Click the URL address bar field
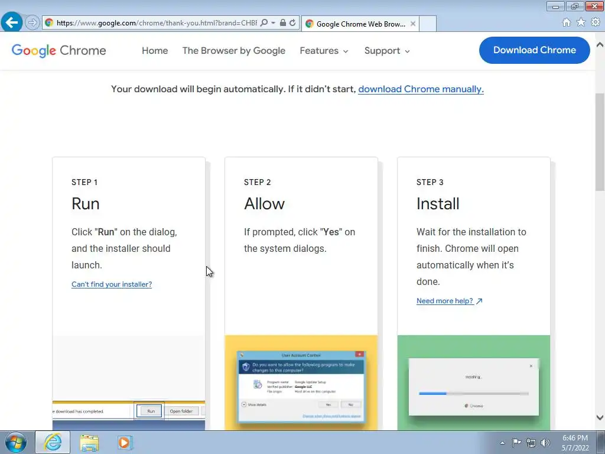 click(x=156, y=23)
